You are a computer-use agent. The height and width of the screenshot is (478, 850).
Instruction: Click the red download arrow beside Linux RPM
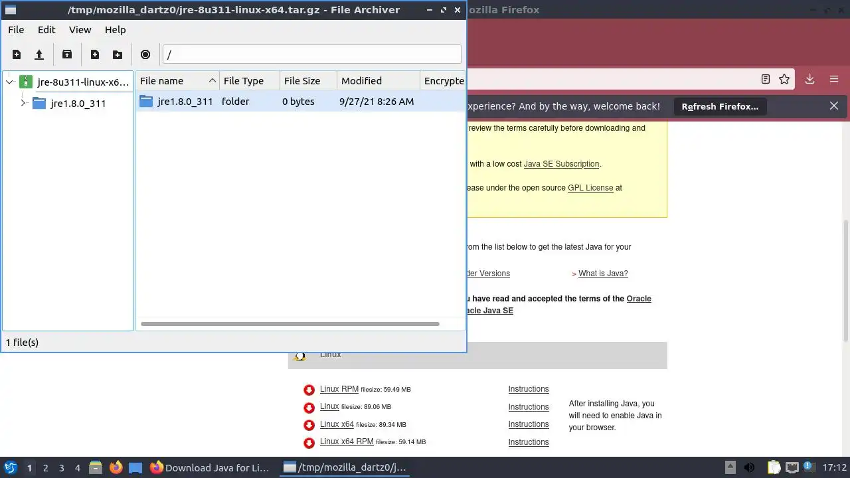pos(309,390)
